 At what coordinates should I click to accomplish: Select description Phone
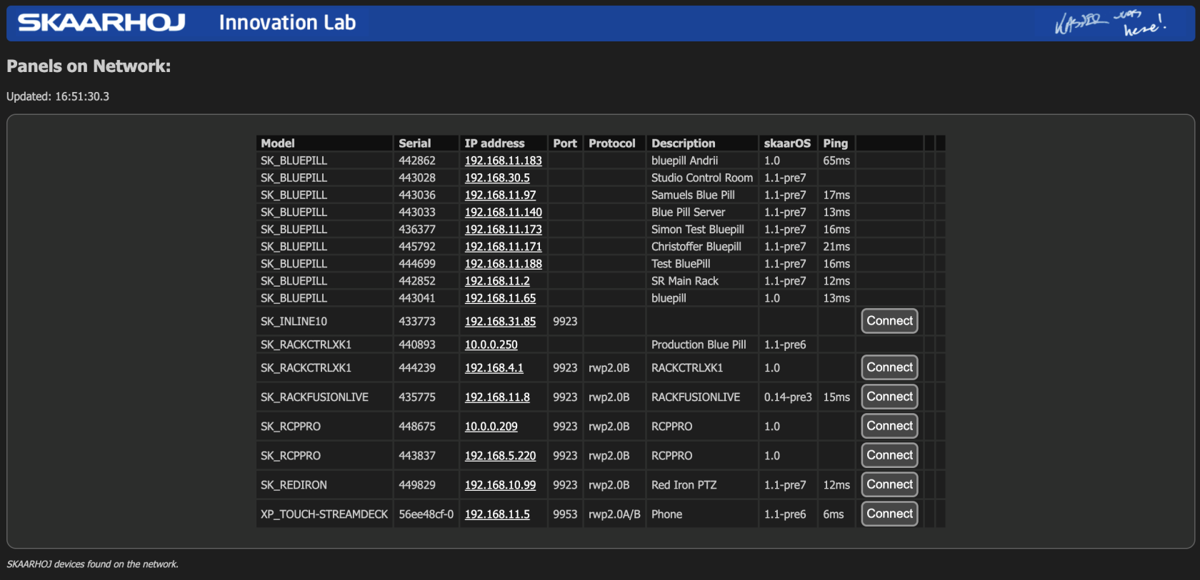[666, 514]
